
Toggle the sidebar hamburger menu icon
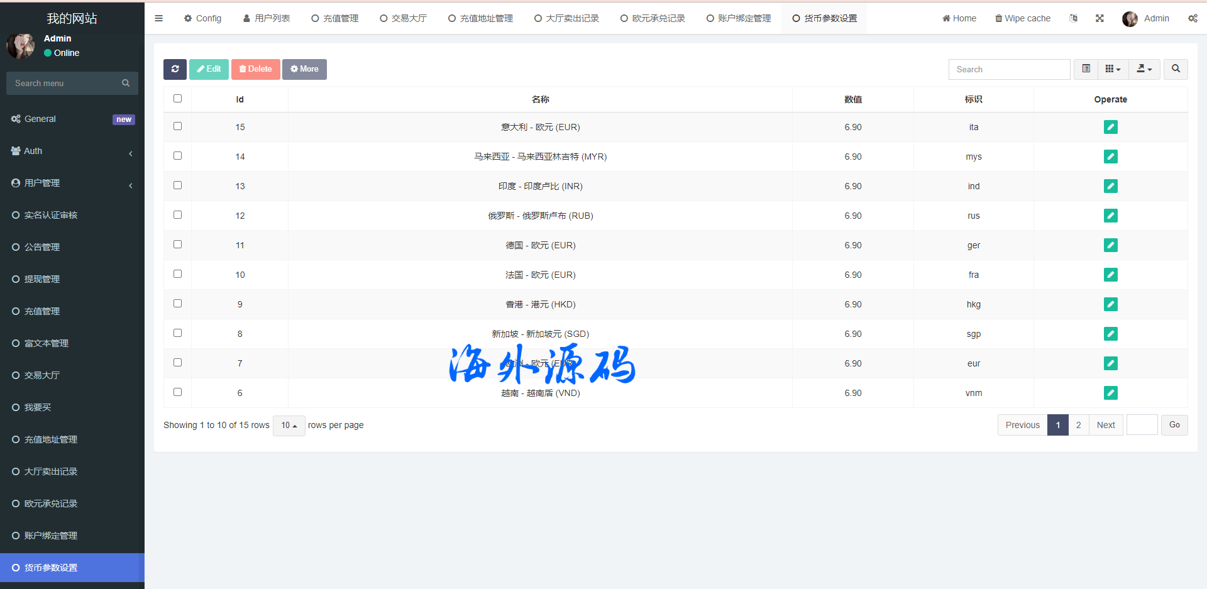point(159,18)
